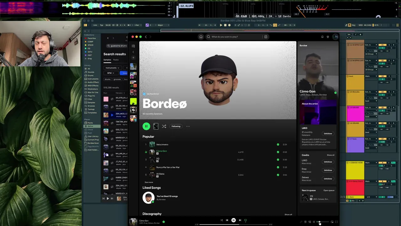Toggle liked checkmark beside now-playing Cómo Gon
Screen dimensions: 401x226
pyautogui.click(x=164, y=222)
